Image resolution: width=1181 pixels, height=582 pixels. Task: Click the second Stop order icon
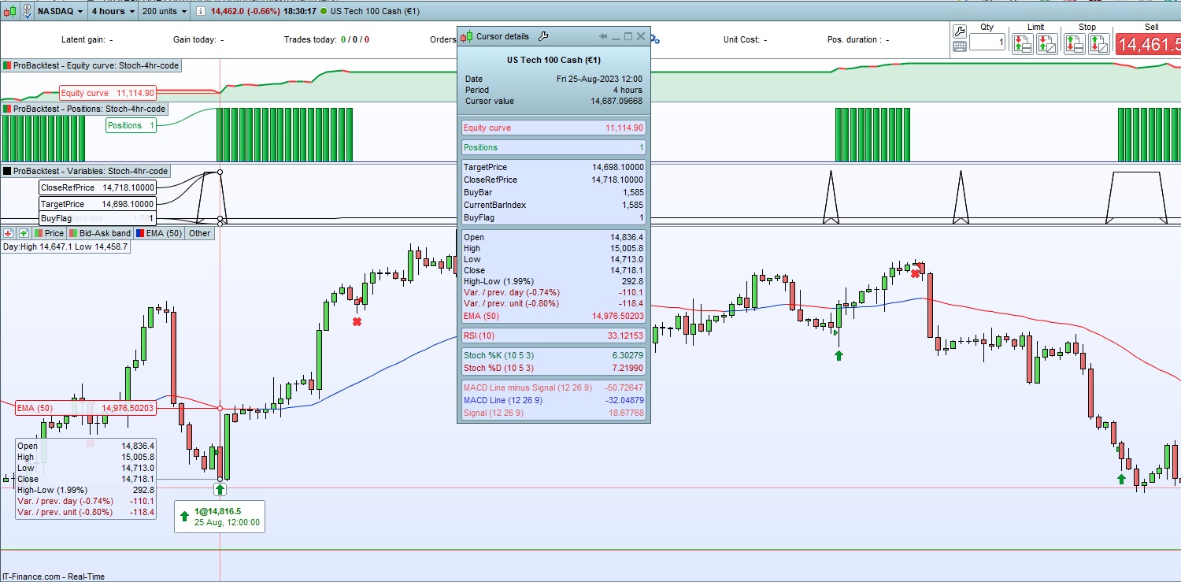1098,44
